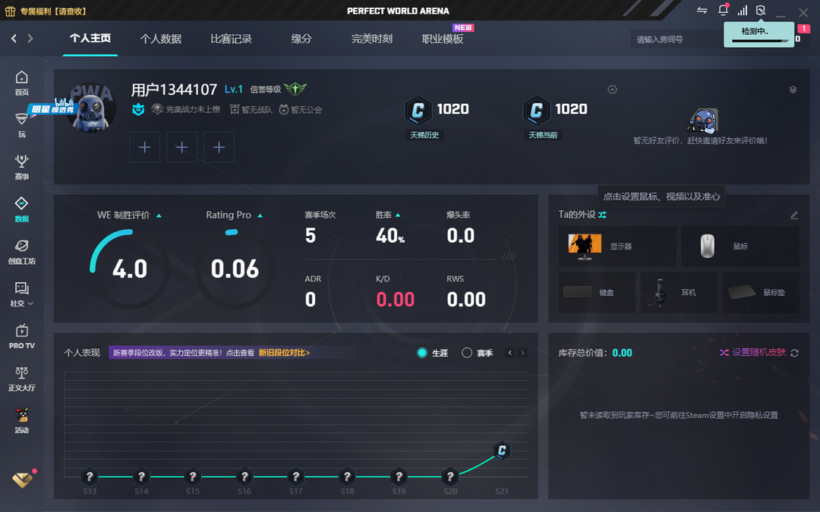820x512 pixels.
Task: Click the S13 question mark marker
Action: coord(90,476)
